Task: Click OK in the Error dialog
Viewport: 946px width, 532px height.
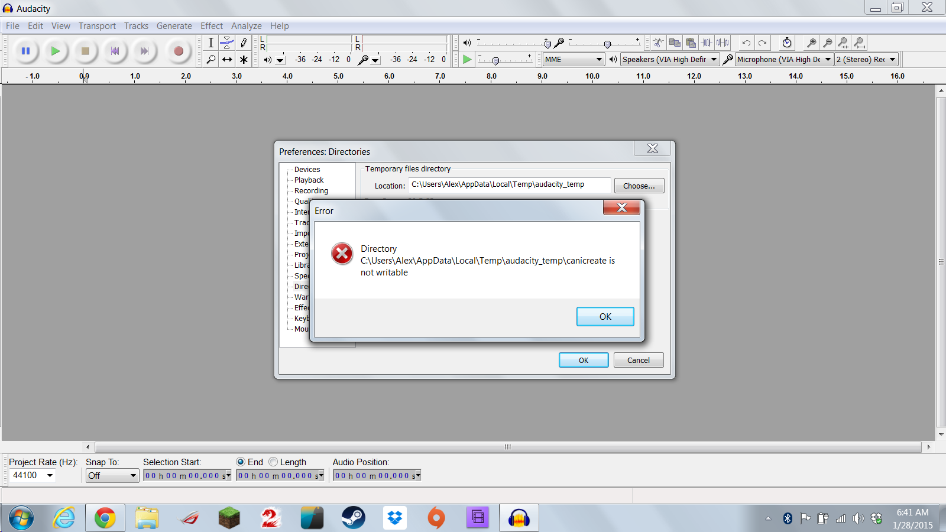Action: [x=605, y=316]
